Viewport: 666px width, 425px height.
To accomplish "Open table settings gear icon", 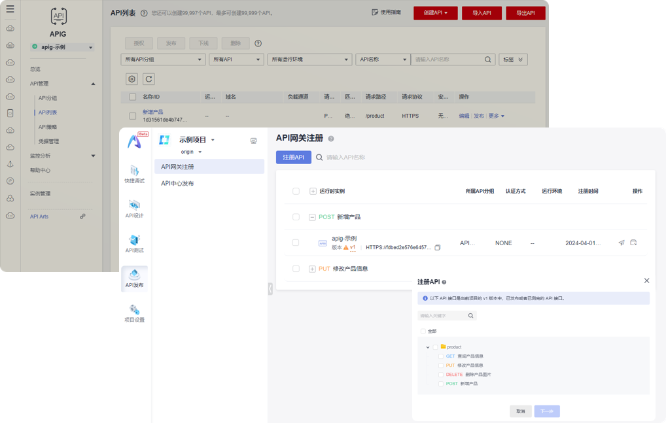I will coord(132,79).
